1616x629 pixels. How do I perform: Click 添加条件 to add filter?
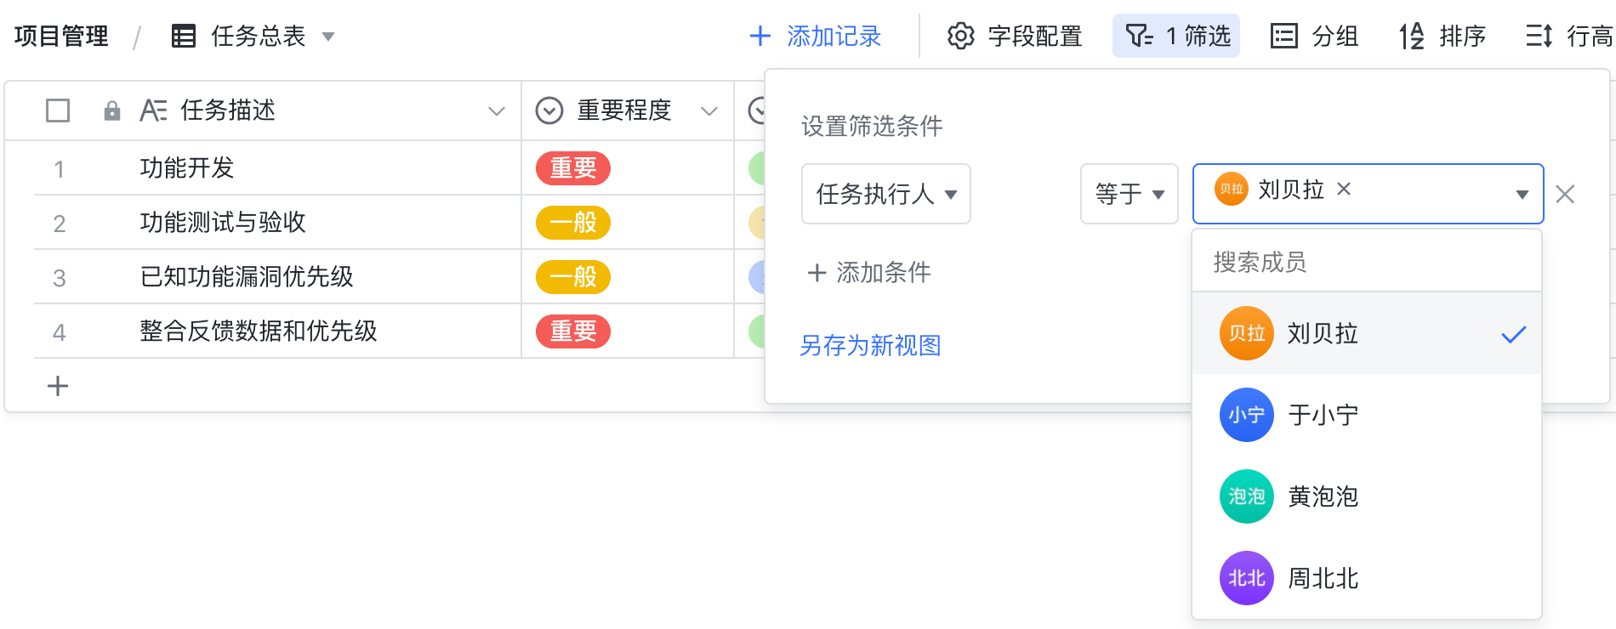click(x=868, y=272)
